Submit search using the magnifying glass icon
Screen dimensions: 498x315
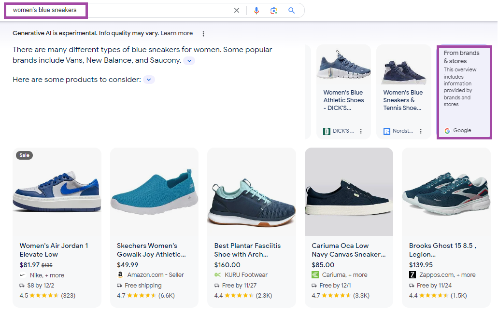292,11
